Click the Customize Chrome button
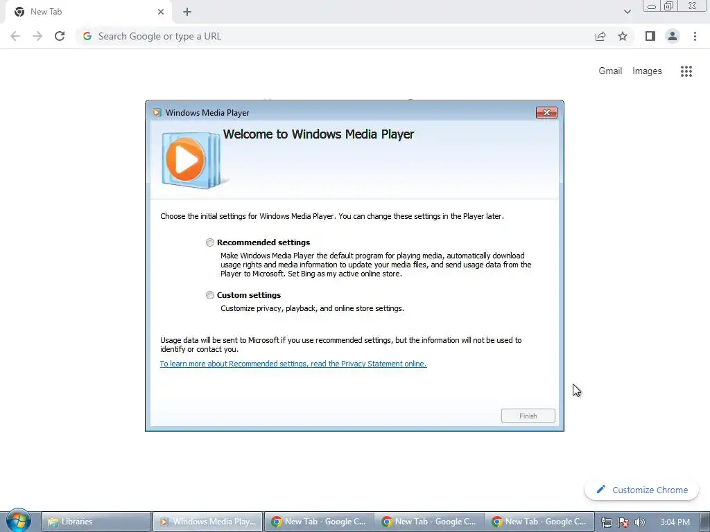Image resolution: width=710 pixels, height=532 pixels. coord(641,490)
